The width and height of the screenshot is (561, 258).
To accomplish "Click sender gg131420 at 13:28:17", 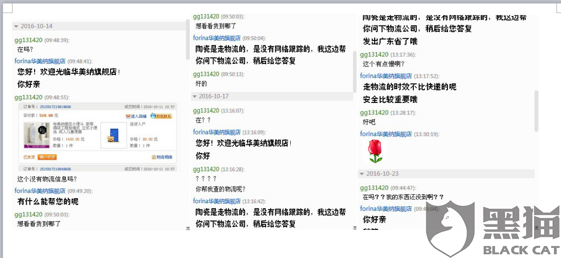I will coord(374,112).
